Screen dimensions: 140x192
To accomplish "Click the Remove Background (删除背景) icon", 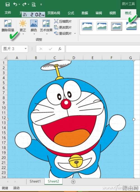I will [x=8, y=23].
